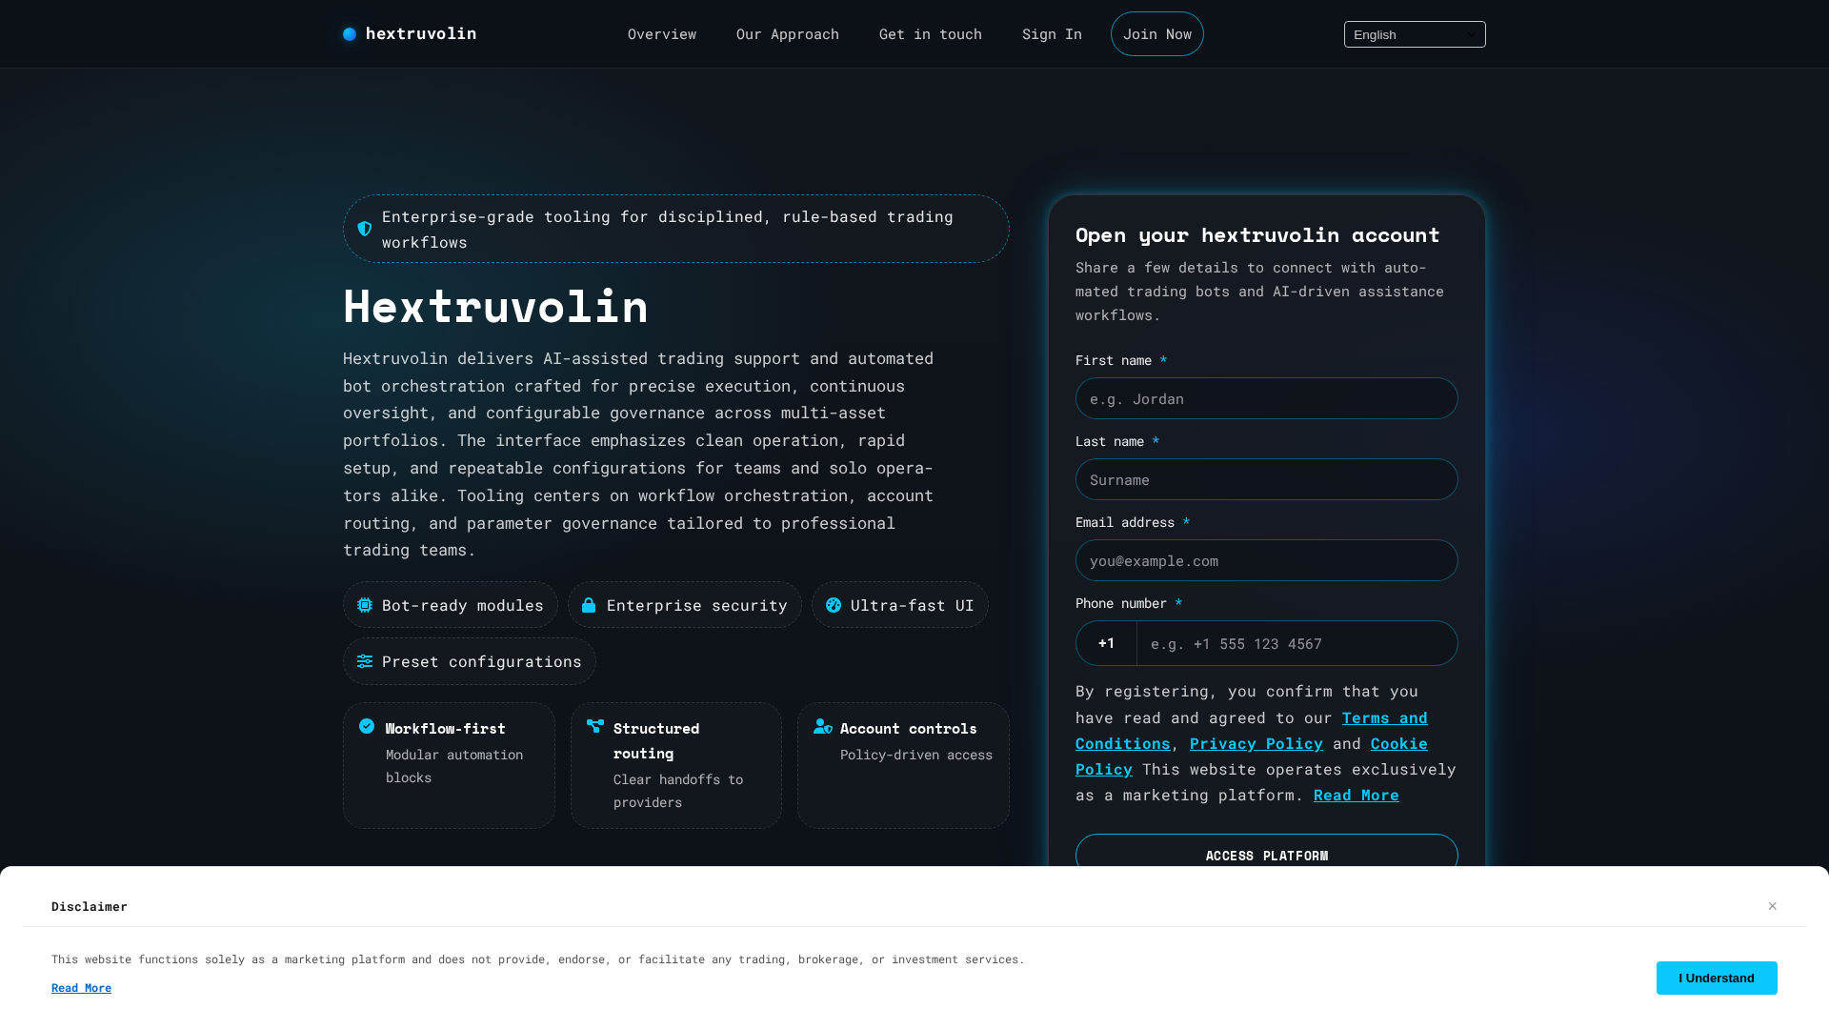Click the Policy-driven access text
The width and height of the screenshot is (1829, 1029).
coord(916,755)
